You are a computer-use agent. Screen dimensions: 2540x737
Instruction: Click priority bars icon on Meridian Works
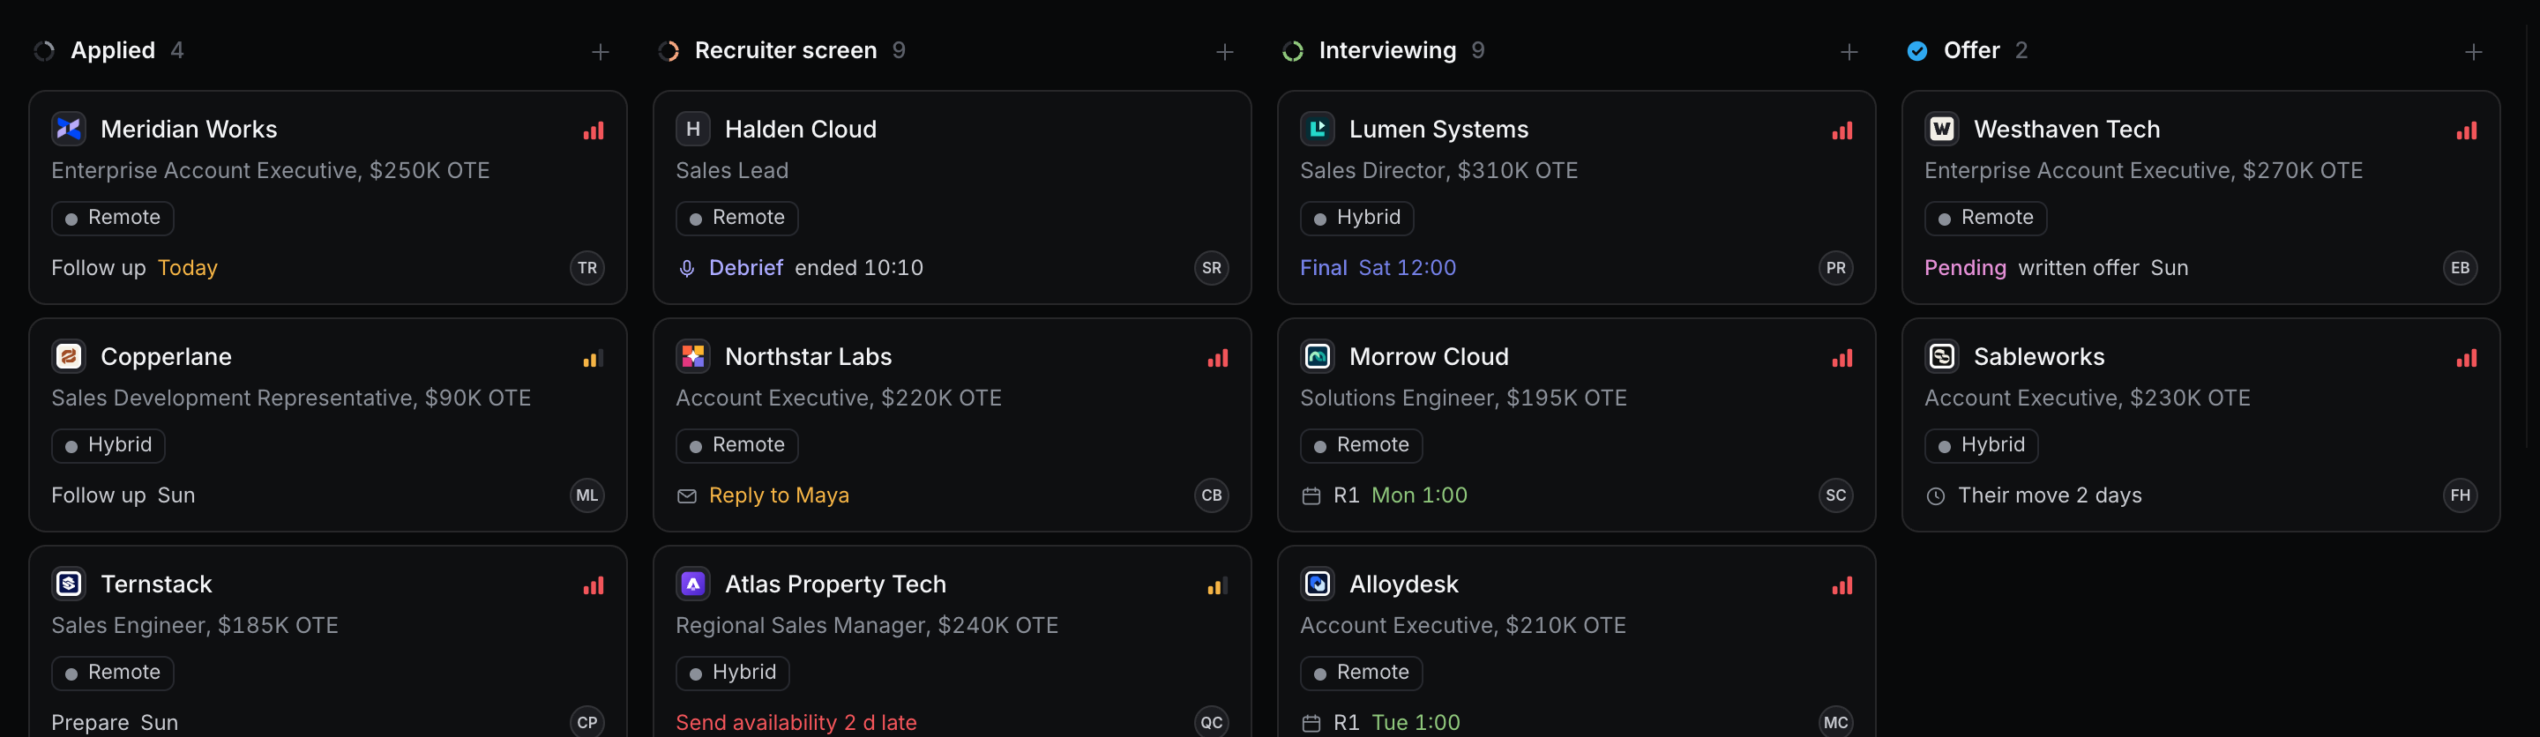point(594,131)
